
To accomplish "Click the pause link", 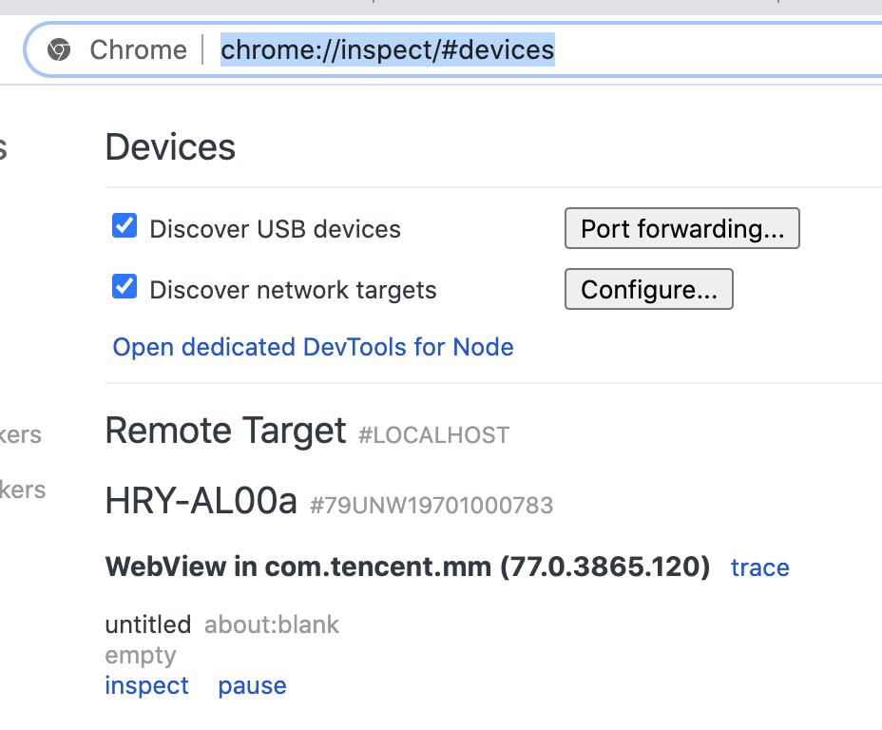I will point(252,685).
